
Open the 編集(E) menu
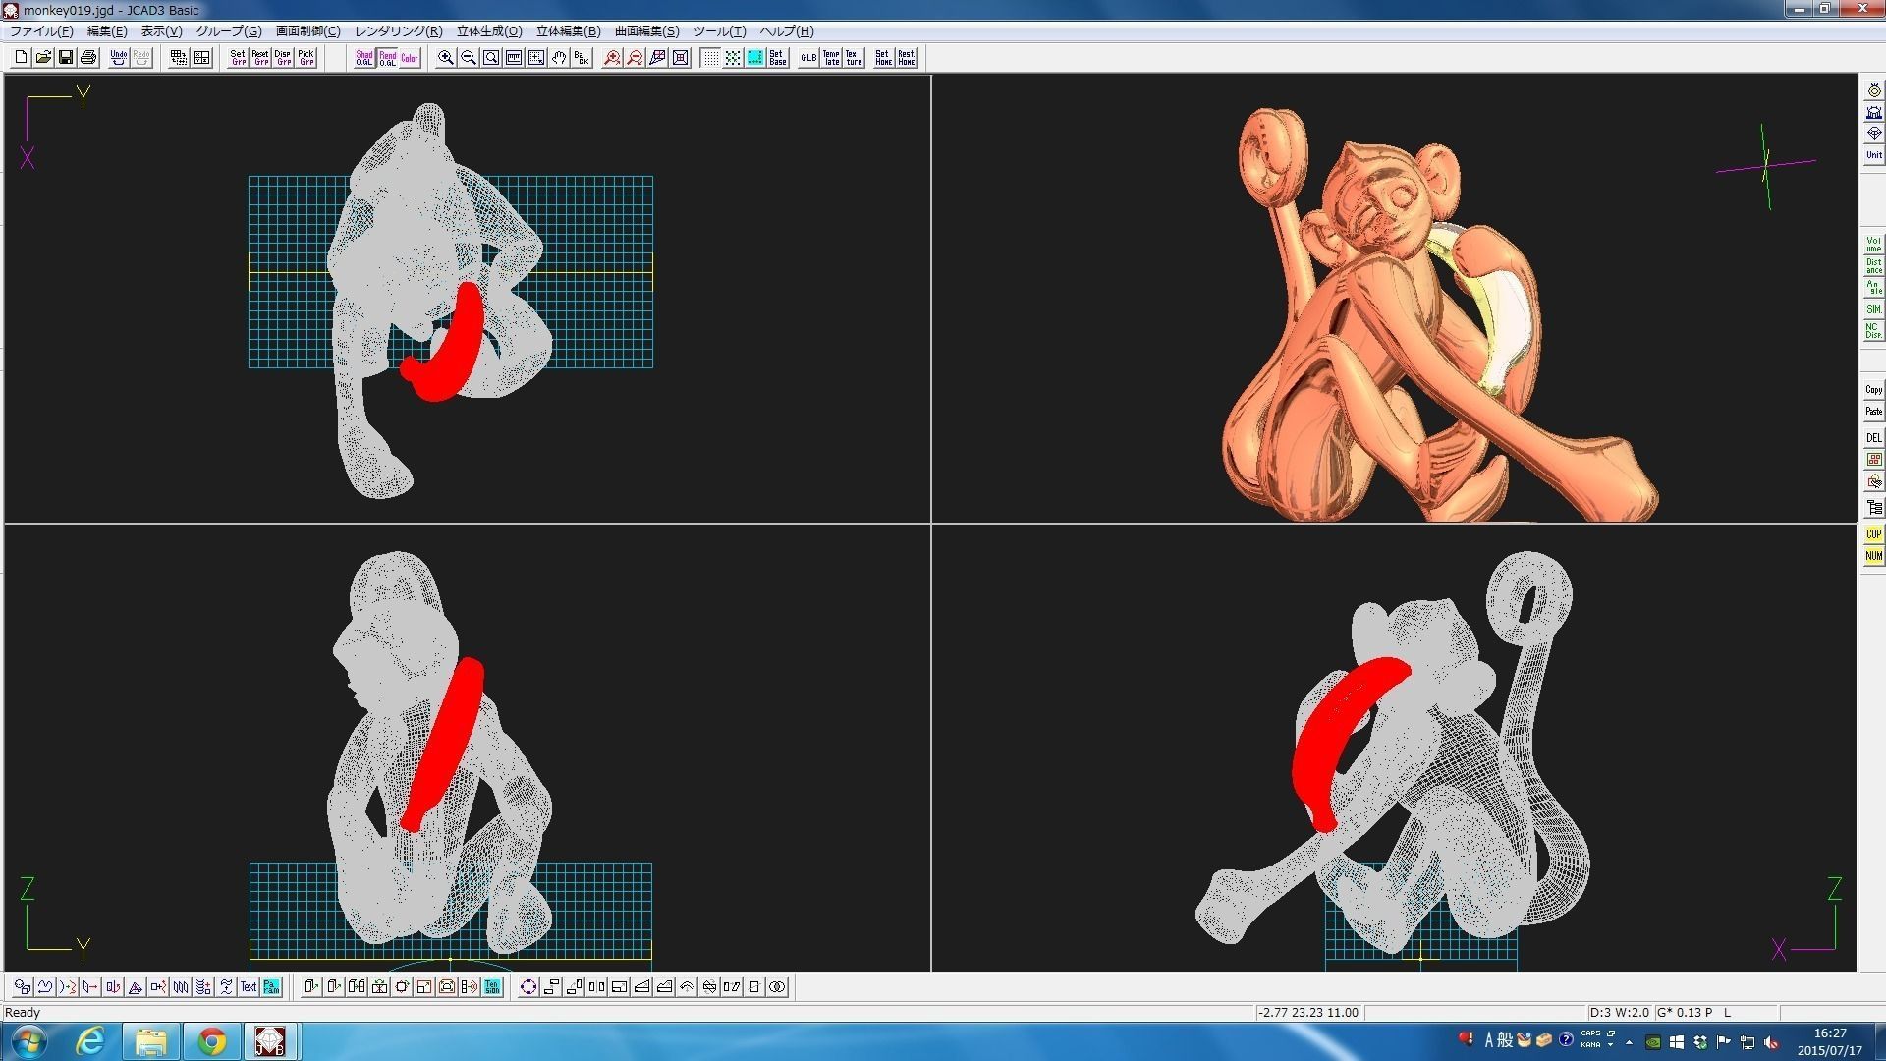tap(107, 31)
